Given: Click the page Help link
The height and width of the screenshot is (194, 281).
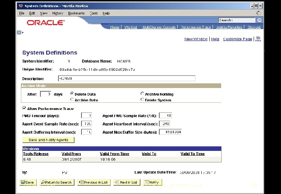Looking at the screenshot, I should tap(215, 39).
